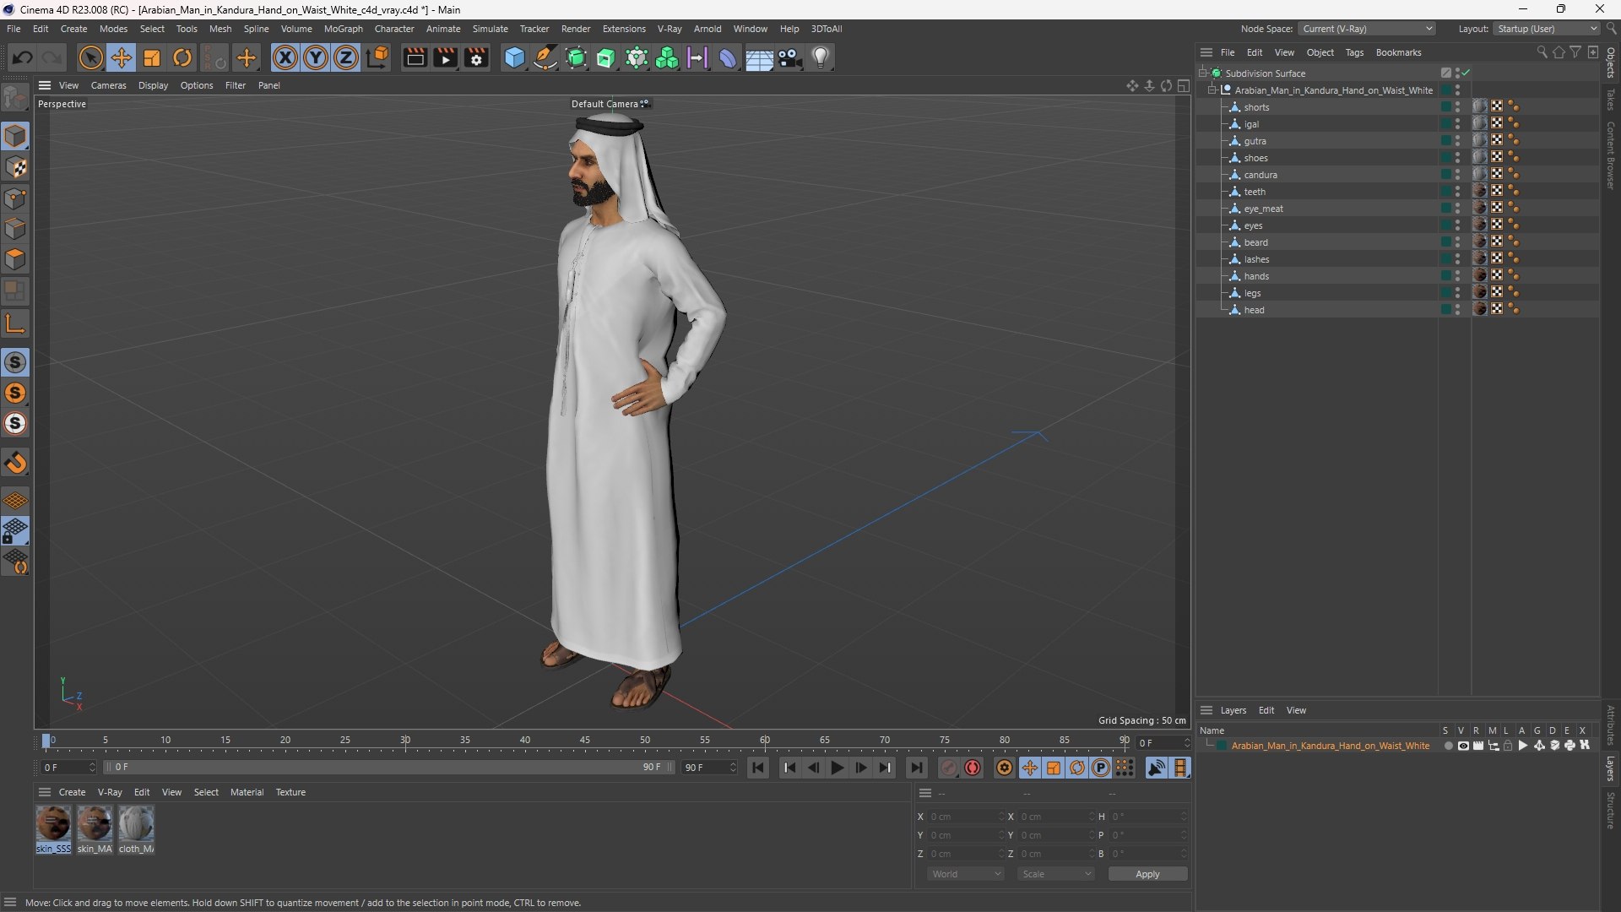
Task: Open Edit Render Settings icon
Action: [x=477, y=57]
